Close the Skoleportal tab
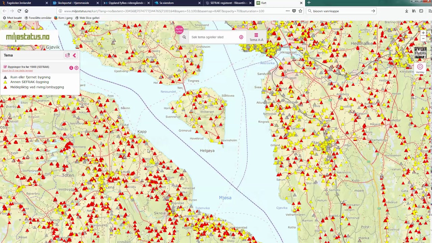This screenshot has width=432, height=243. pos(98,3)
